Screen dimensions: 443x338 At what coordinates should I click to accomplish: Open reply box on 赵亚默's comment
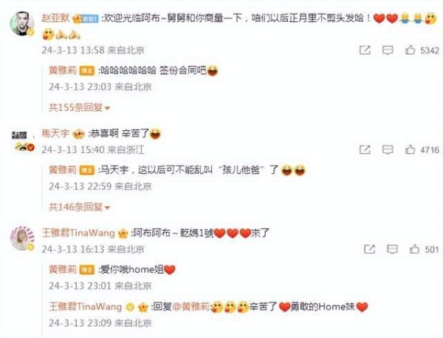click(388, 50)
